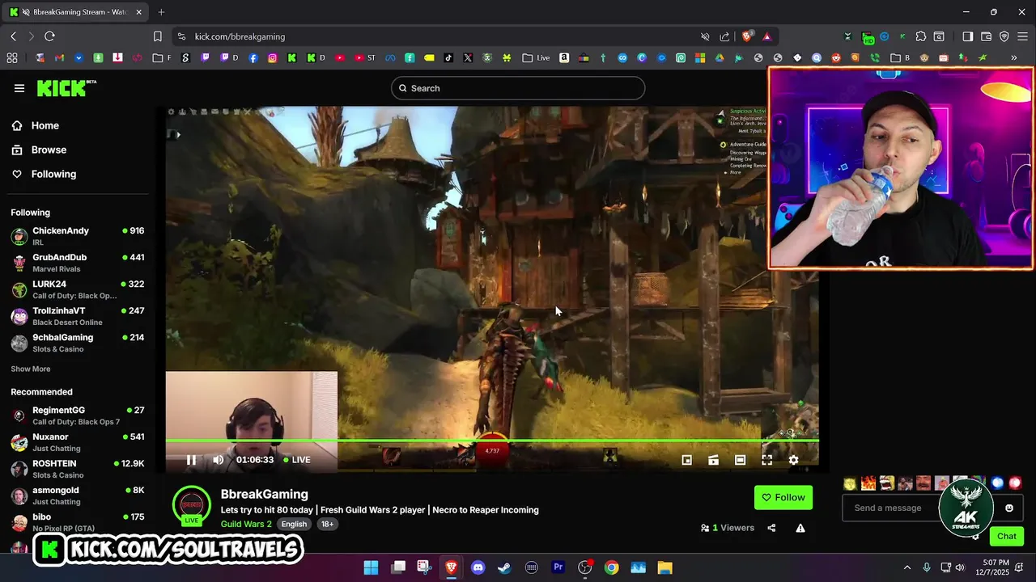Pick the fire emote in chat
The width and height of the screenshot is (1036, 582).
868,483
